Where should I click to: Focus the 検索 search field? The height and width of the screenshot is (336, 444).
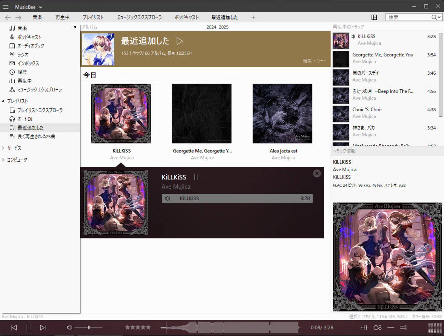(x=409, y=17)
